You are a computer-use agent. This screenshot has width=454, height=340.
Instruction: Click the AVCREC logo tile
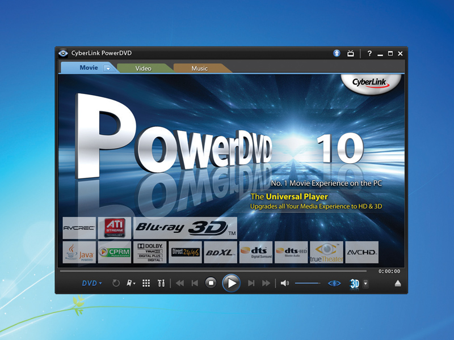(79, 228)
